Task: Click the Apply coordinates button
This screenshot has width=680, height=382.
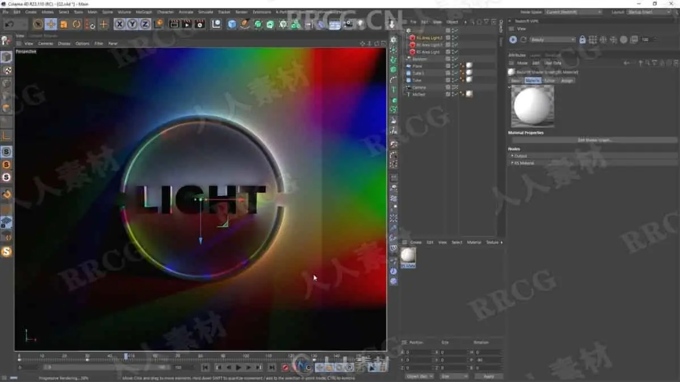Action: point(489,376)
